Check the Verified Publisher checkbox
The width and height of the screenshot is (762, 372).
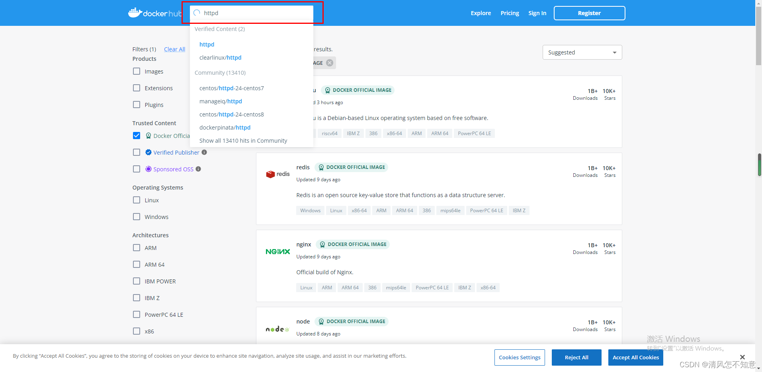[137, 152]
